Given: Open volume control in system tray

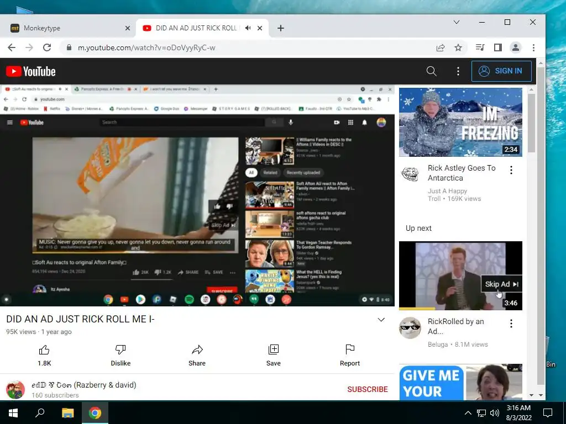Looking at the screenshot, I should coord(495,413).
